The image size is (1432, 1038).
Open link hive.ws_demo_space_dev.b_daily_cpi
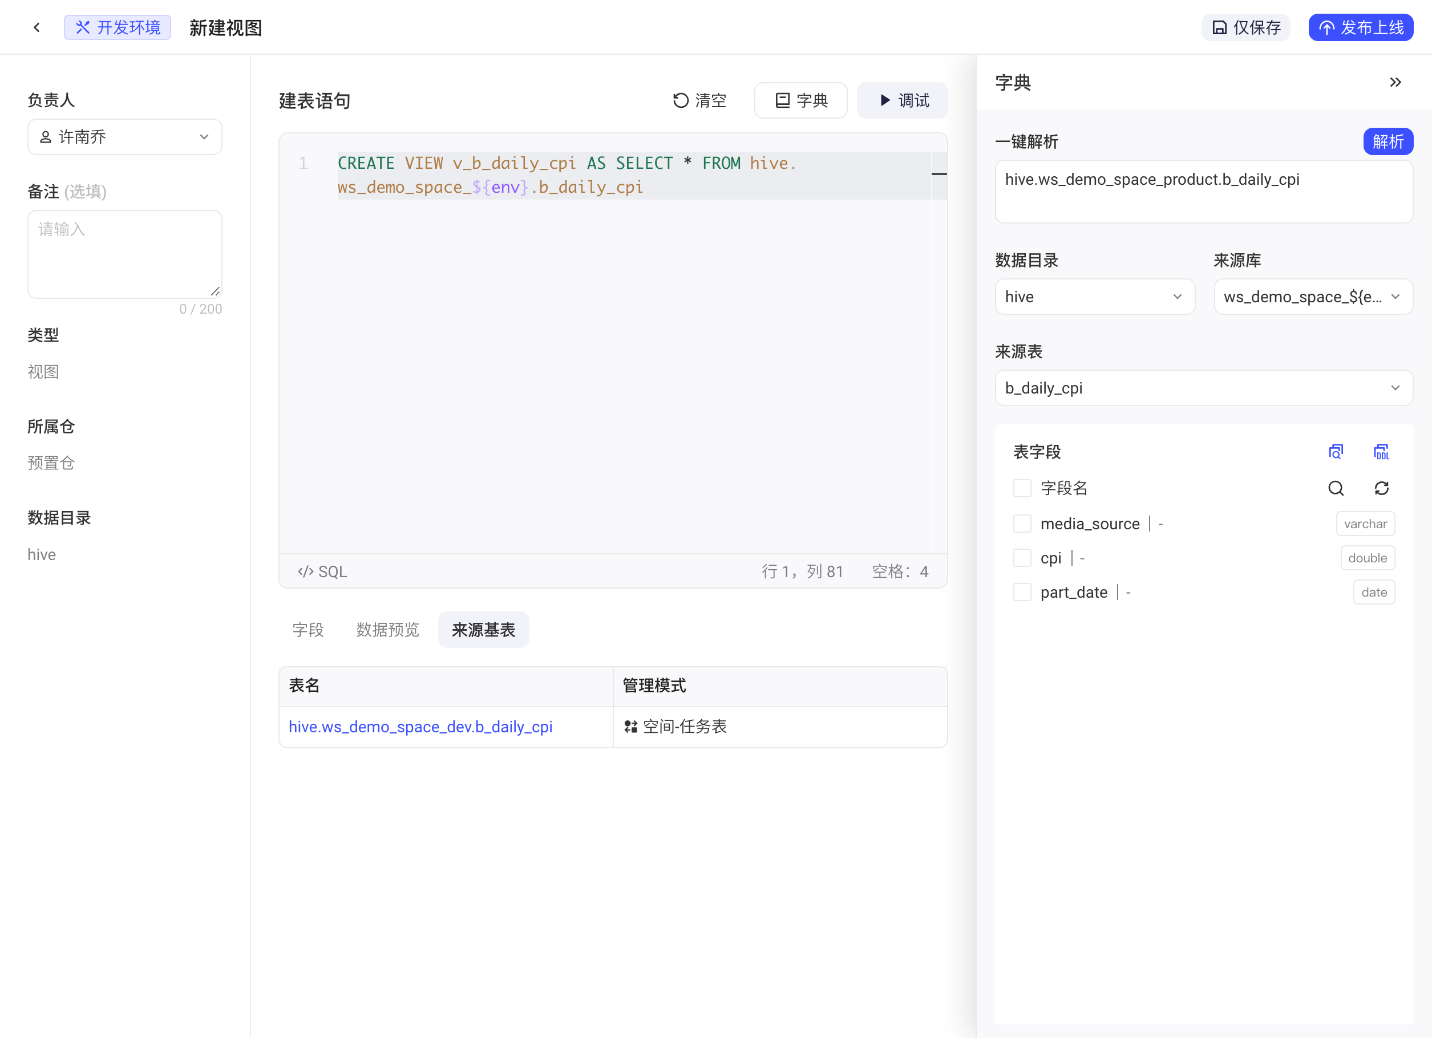[420, 727]
